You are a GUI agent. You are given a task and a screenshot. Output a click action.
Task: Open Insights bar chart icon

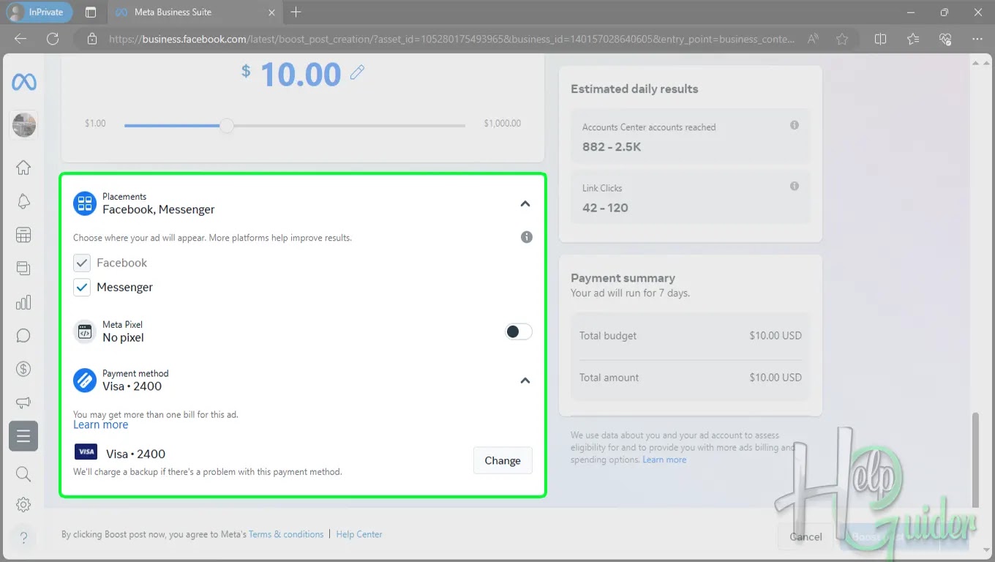(23, 302)
